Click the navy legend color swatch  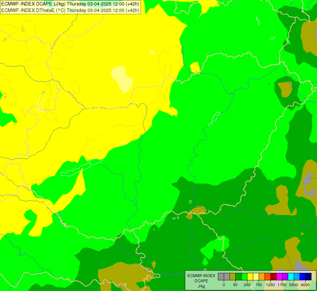(308, 276)
